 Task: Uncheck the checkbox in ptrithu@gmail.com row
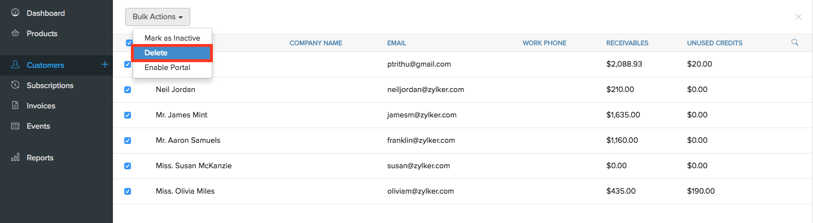click(x=128, y=64)
